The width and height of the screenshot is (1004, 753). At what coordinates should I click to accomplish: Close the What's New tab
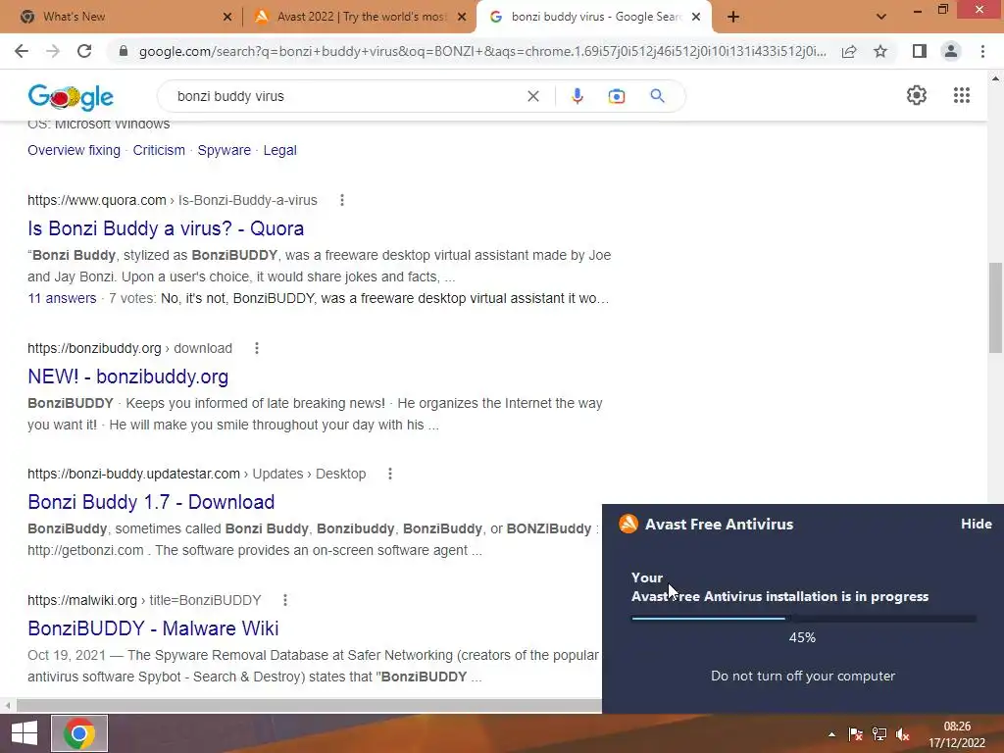(227, 17)
